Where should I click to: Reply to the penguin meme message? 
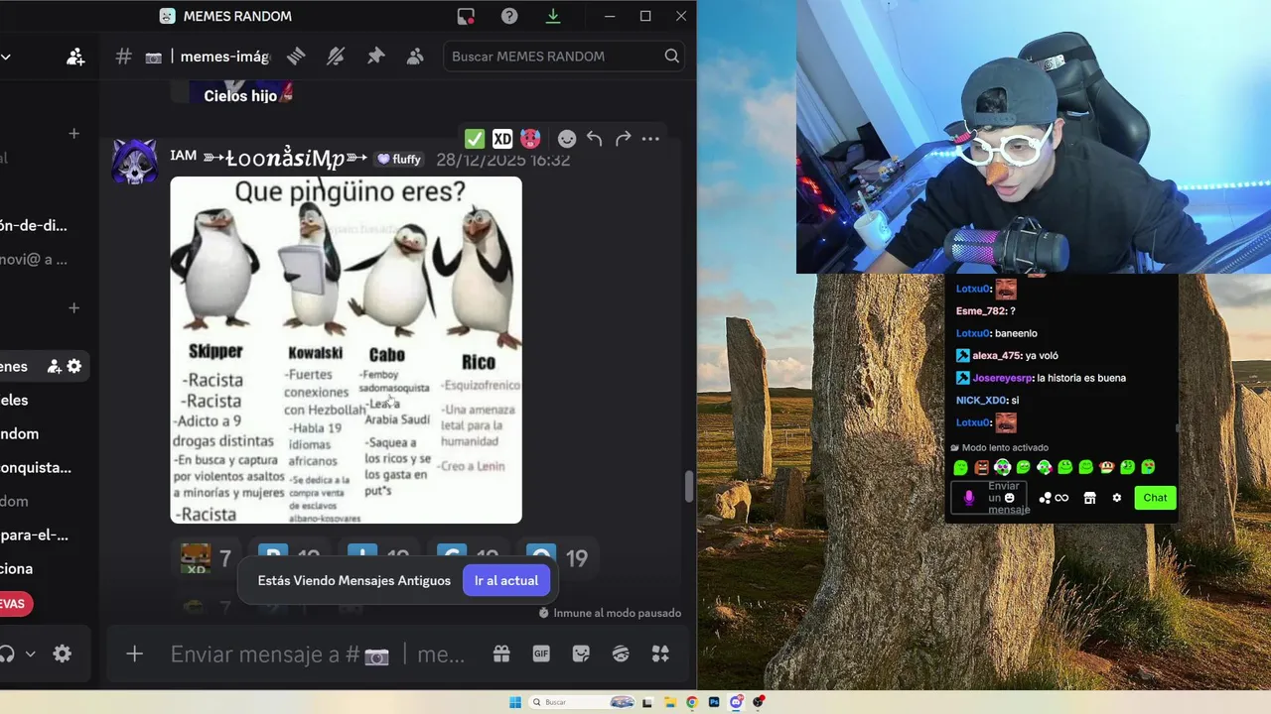[x=594, y=139]
